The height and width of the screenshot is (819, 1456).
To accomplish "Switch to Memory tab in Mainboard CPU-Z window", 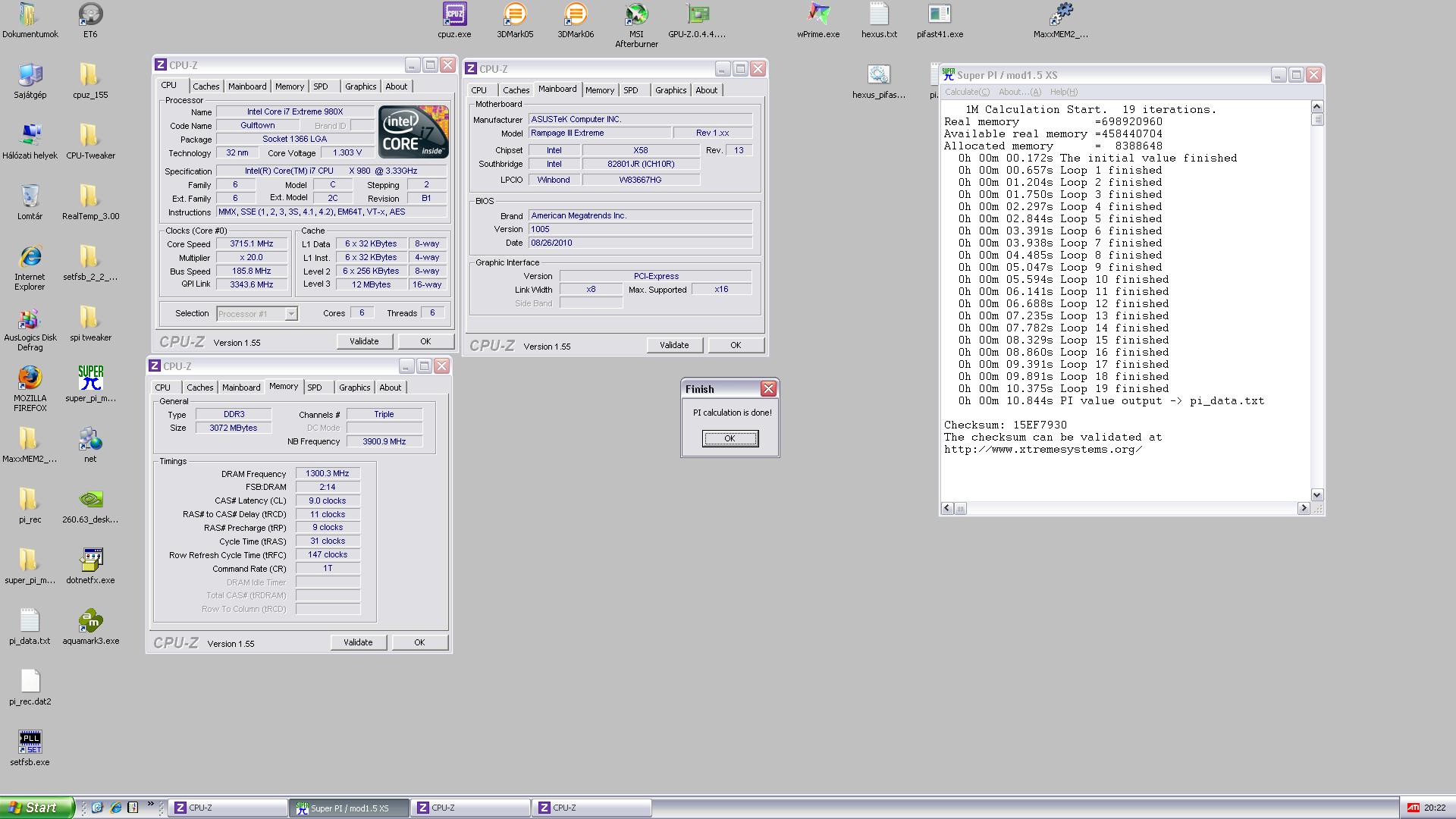I will tap(599, 90).
